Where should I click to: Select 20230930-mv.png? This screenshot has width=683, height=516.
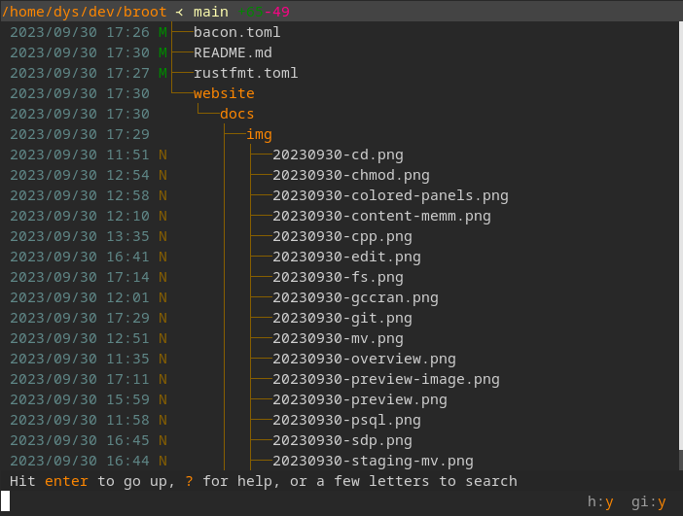pyautogui.click(x=338, y=339)
